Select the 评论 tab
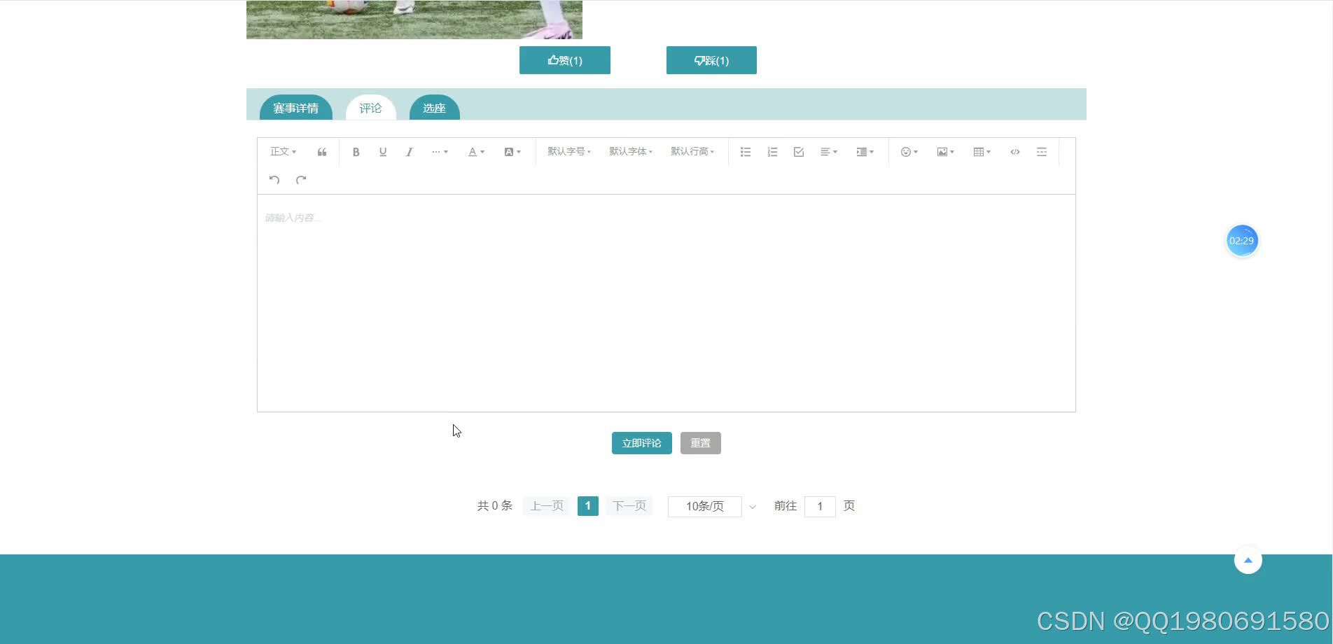 370,108
